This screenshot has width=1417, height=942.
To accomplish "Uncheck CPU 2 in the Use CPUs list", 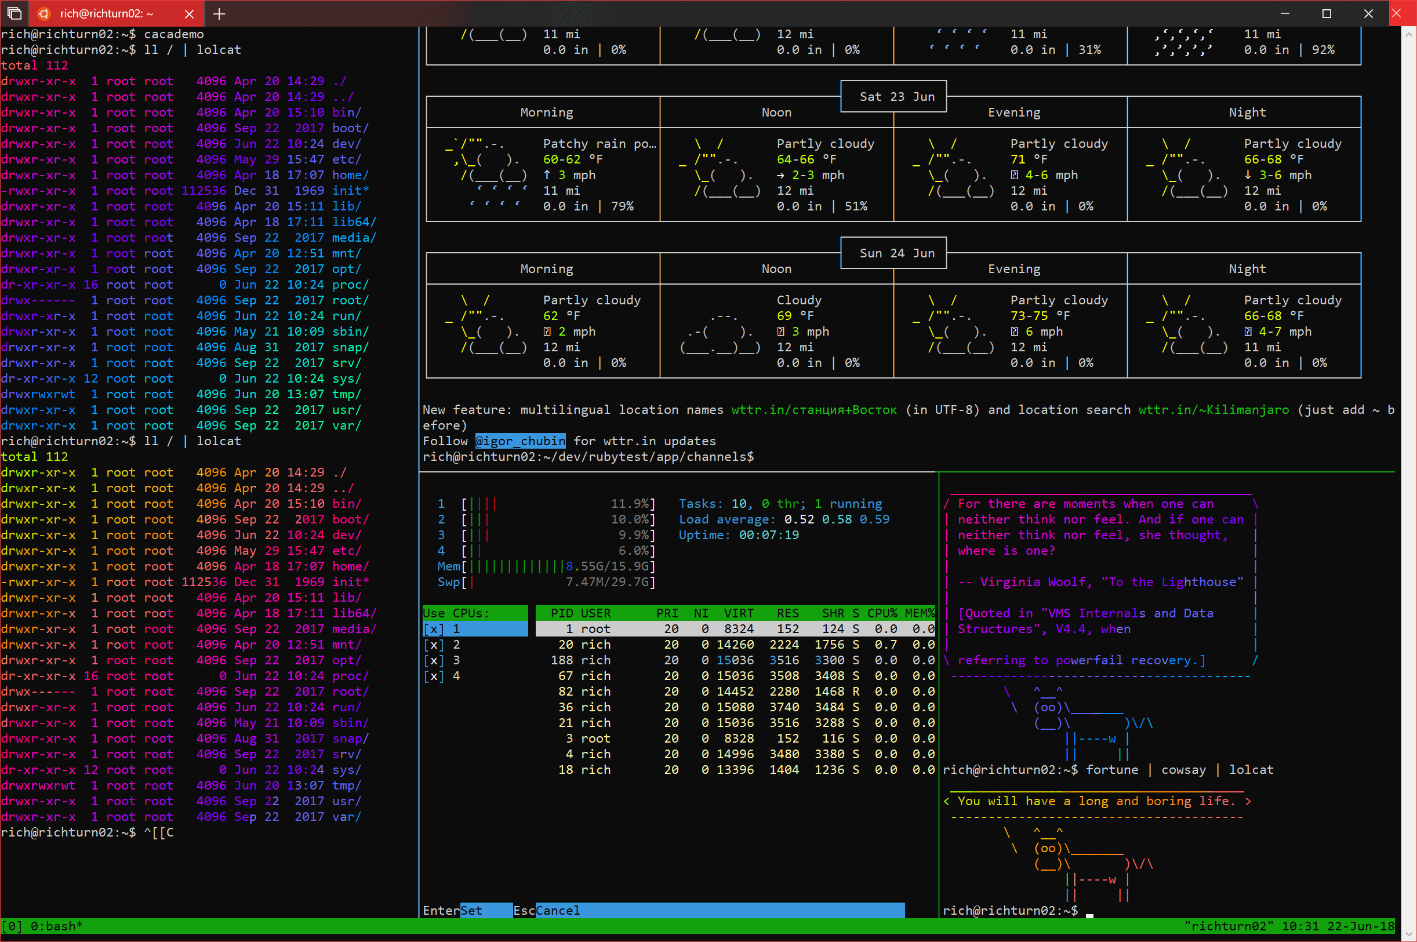I will (x=434, y=644).
